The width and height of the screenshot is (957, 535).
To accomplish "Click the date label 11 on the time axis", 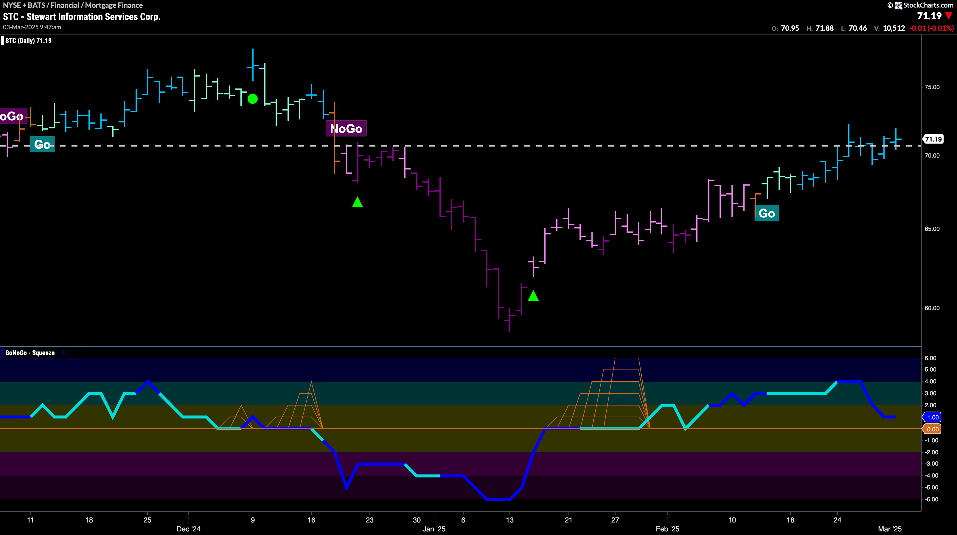I will (x=30, y=520).
